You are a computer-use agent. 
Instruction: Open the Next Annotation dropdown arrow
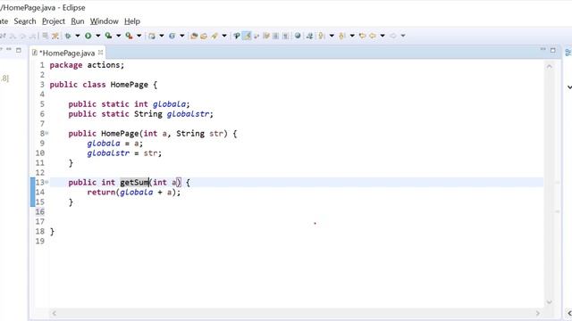tap(332, 36)
